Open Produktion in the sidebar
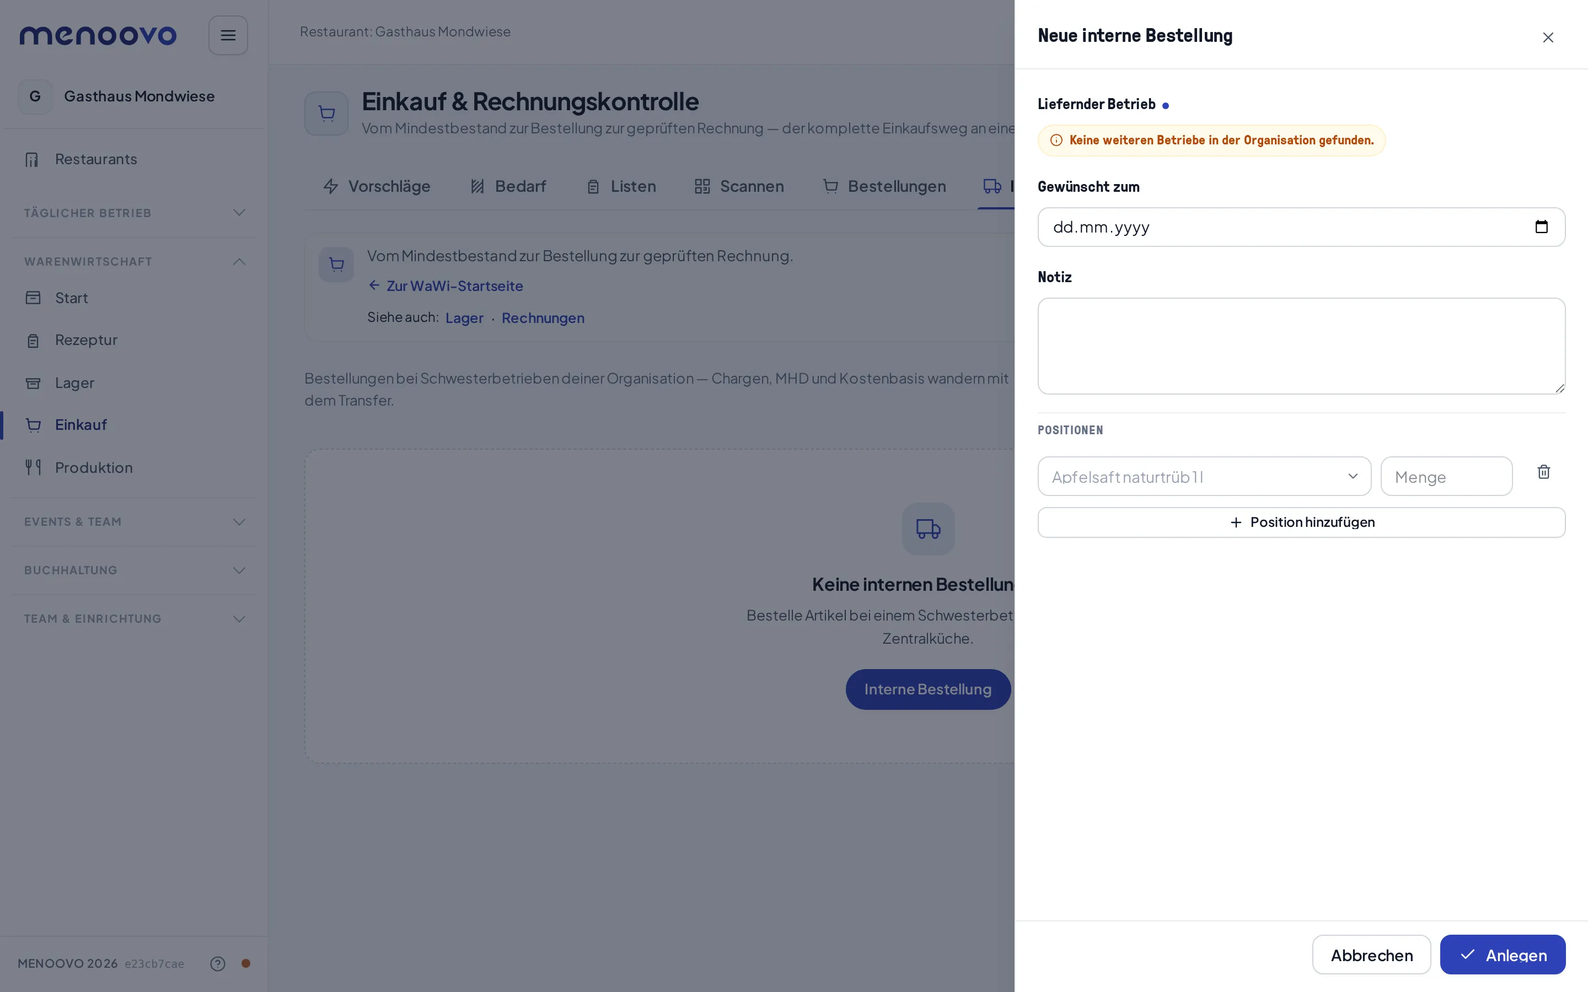 (x=134, y=468)
